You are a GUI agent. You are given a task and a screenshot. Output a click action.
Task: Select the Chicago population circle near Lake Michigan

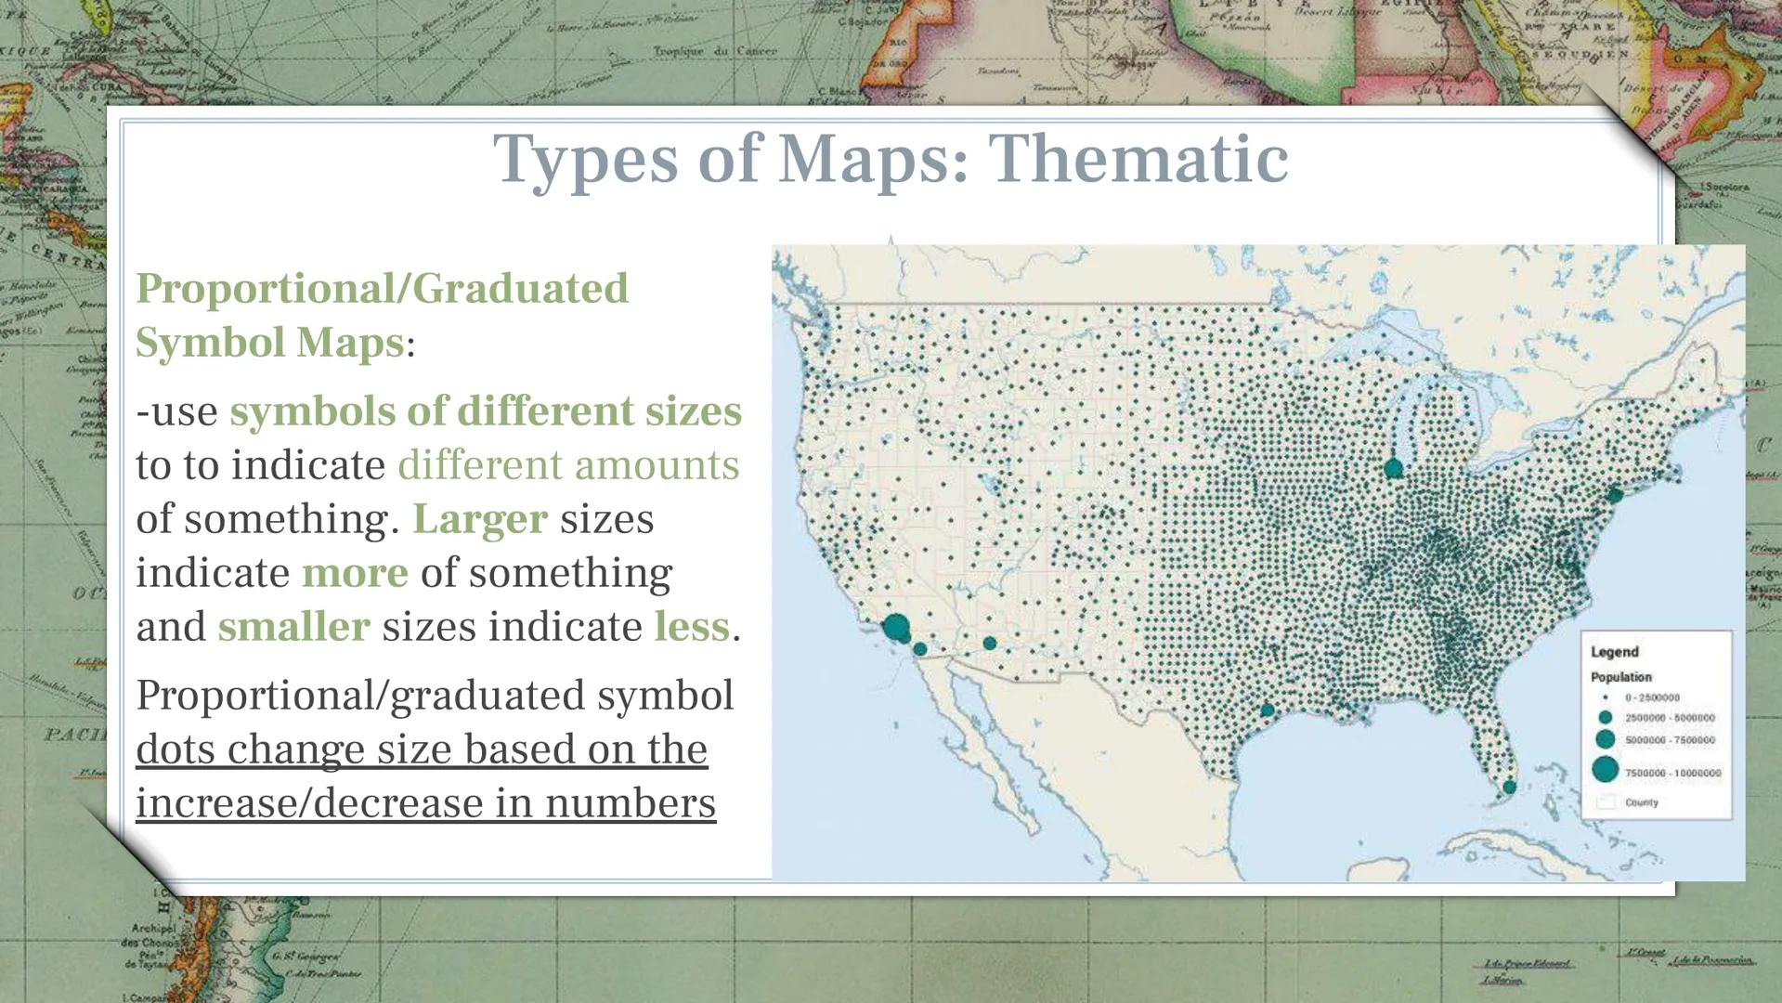point(1393,469)
